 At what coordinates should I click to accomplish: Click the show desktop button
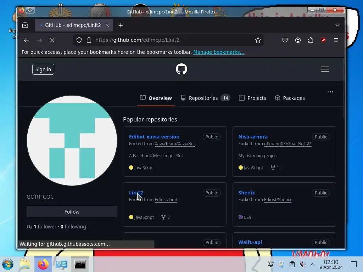coord(354,264)
